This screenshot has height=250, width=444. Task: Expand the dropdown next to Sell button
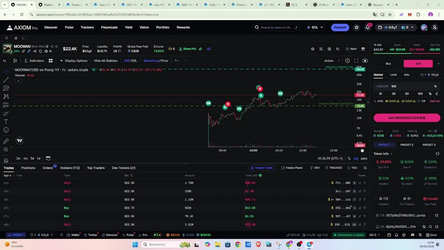438,64
